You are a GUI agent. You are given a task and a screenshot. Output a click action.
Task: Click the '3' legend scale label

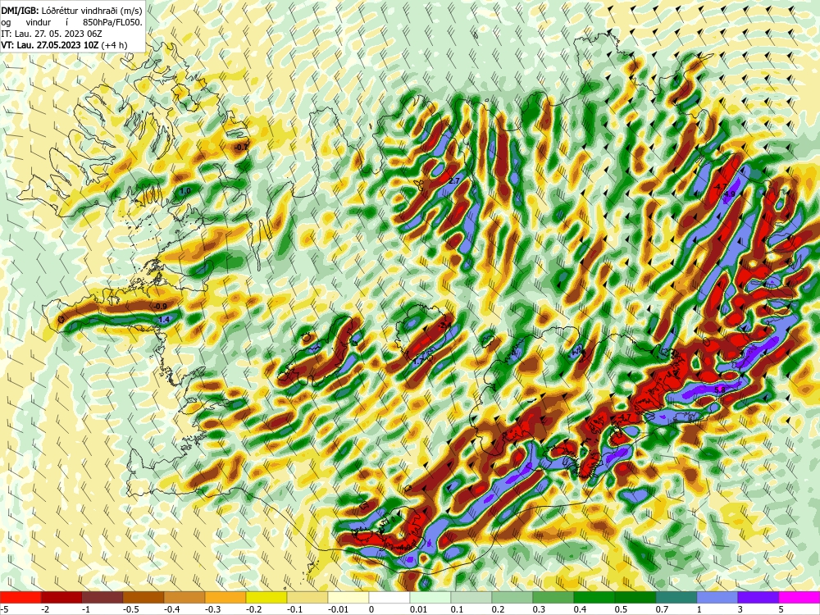click(740, 609)
